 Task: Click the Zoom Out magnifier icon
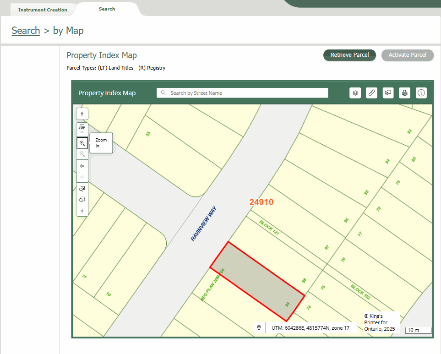point(82,154)
